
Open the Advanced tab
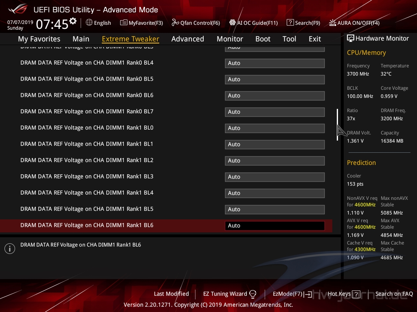(x=187, y=39)
